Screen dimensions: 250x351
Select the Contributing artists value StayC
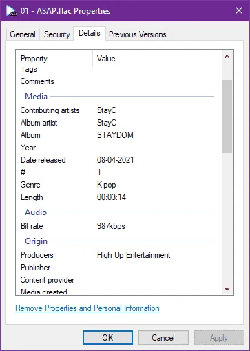point(107,110)
